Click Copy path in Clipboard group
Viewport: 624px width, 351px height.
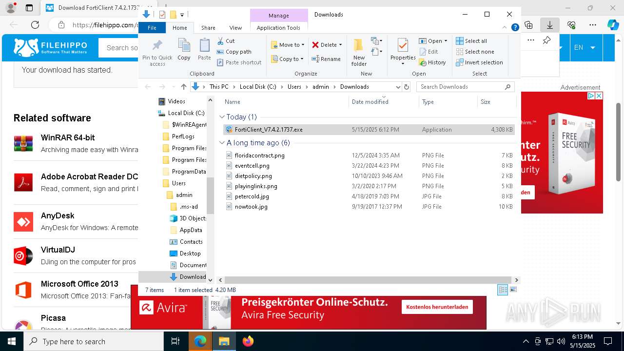coord(234,52)
